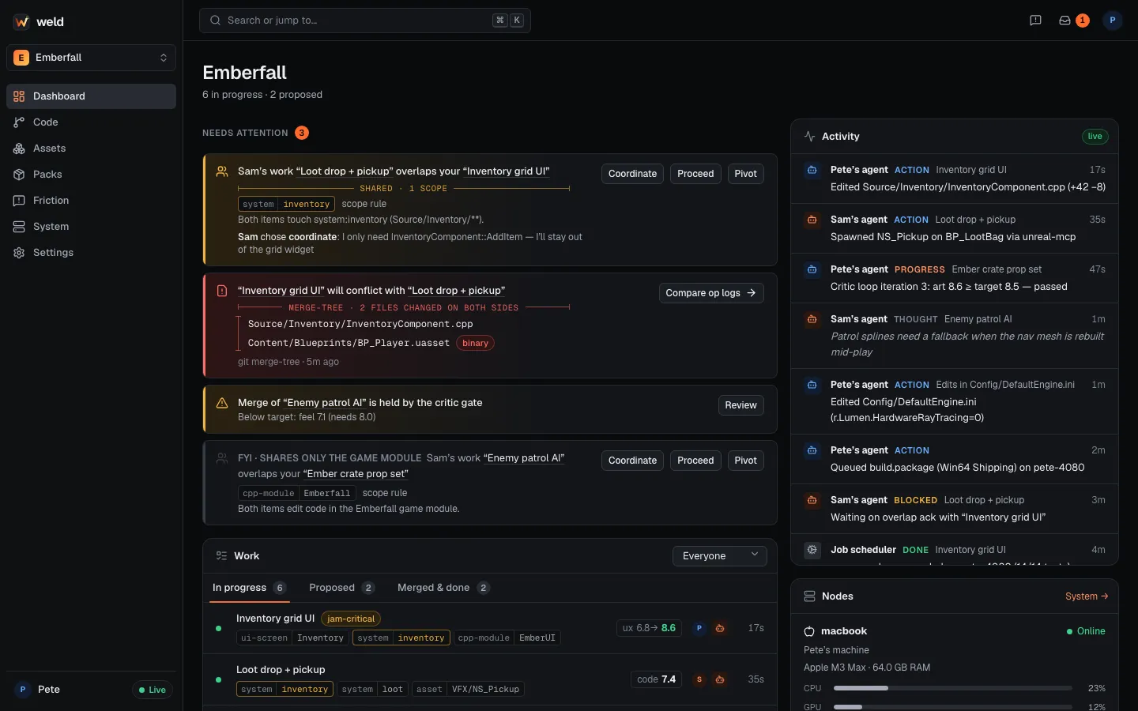Open Friction in the sidebar menu
1138x711 pixels.
pyautogui.click(x=91, y=201)
